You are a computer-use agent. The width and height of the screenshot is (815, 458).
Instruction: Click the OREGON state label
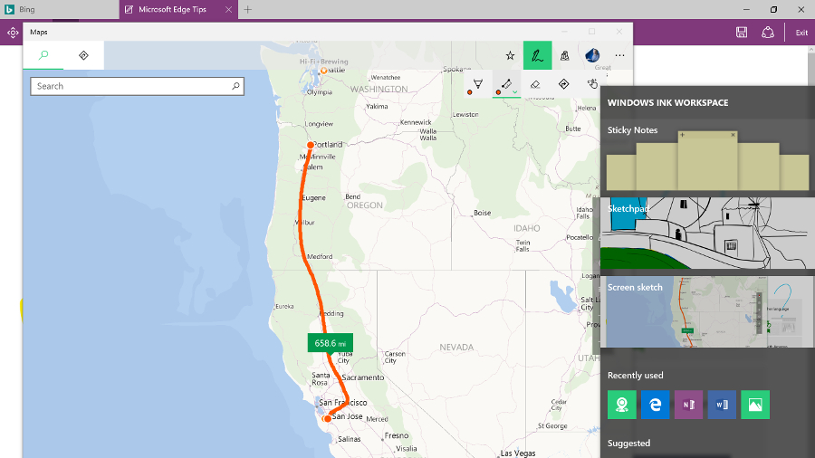[x=365, y=205]
